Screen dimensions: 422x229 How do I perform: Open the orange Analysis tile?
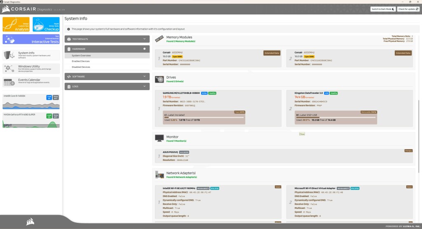tap(16, 24)
